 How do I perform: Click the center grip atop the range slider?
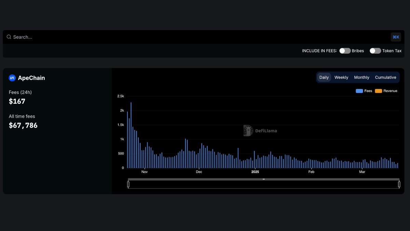264,179
